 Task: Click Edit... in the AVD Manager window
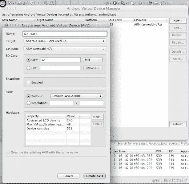[178, 28]
